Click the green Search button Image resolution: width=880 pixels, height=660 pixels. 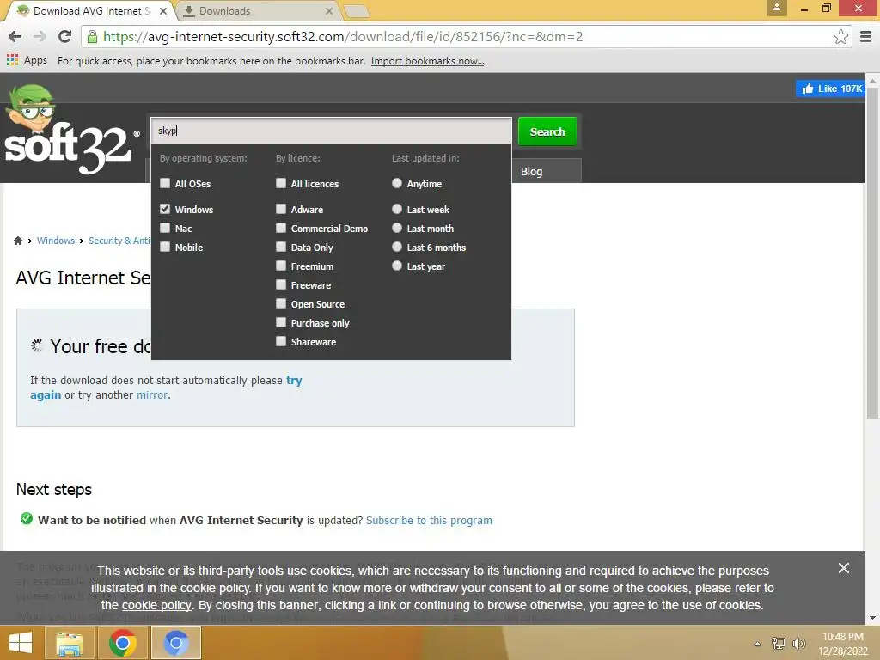pyautogui.click(x=547, y=131)
